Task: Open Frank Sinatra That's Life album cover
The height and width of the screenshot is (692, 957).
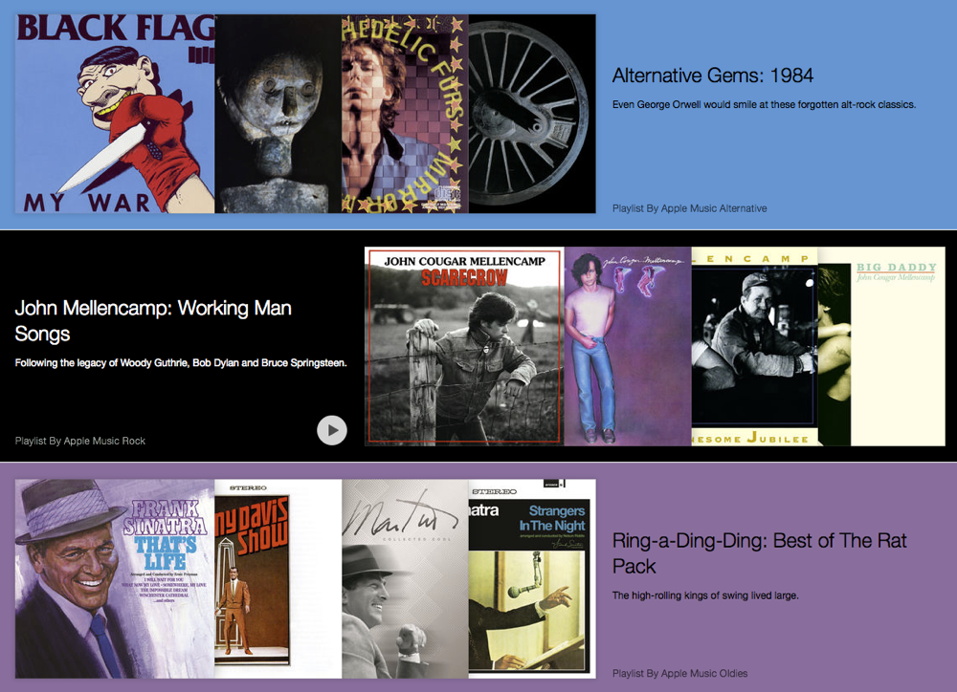Action: point(115,578)
